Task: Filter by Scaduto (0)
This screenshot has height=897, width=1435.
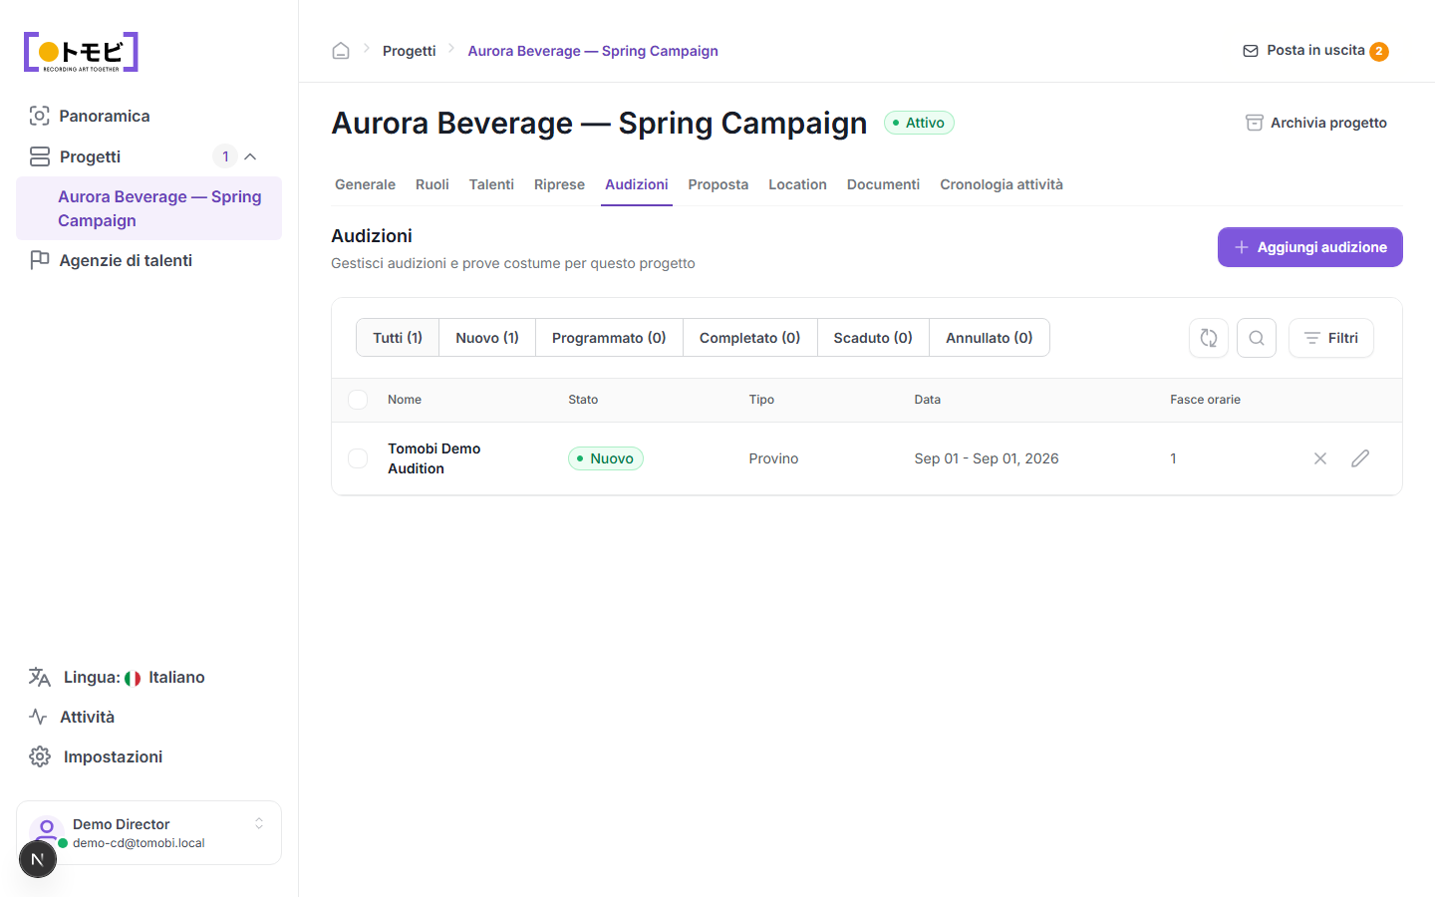Action: tap(873, 338)
